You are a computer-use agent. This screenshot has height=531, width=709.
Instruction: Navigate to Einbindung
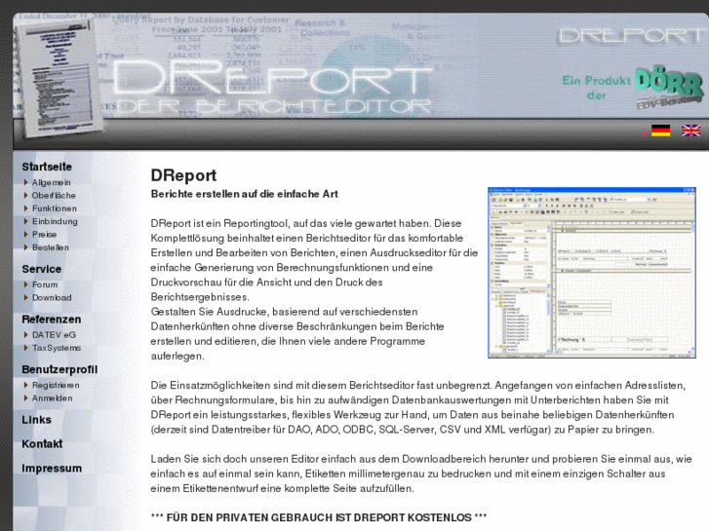[55, 222]
